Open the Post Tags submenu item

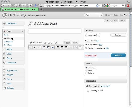click(8, 45)
